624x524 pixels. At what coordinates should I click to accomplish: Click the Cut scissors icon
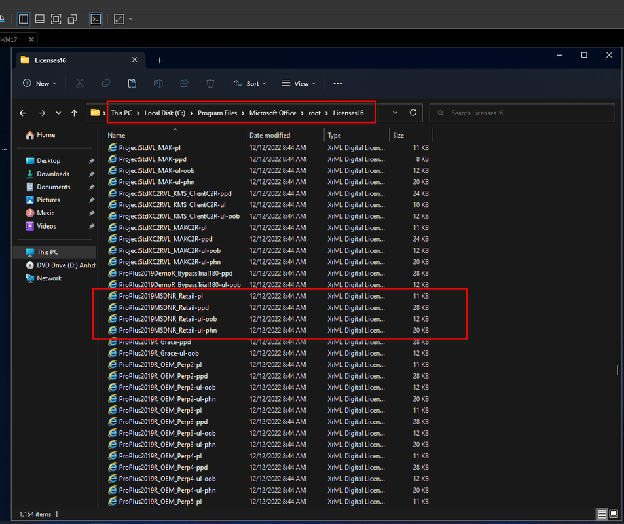(x=80, y=83)
